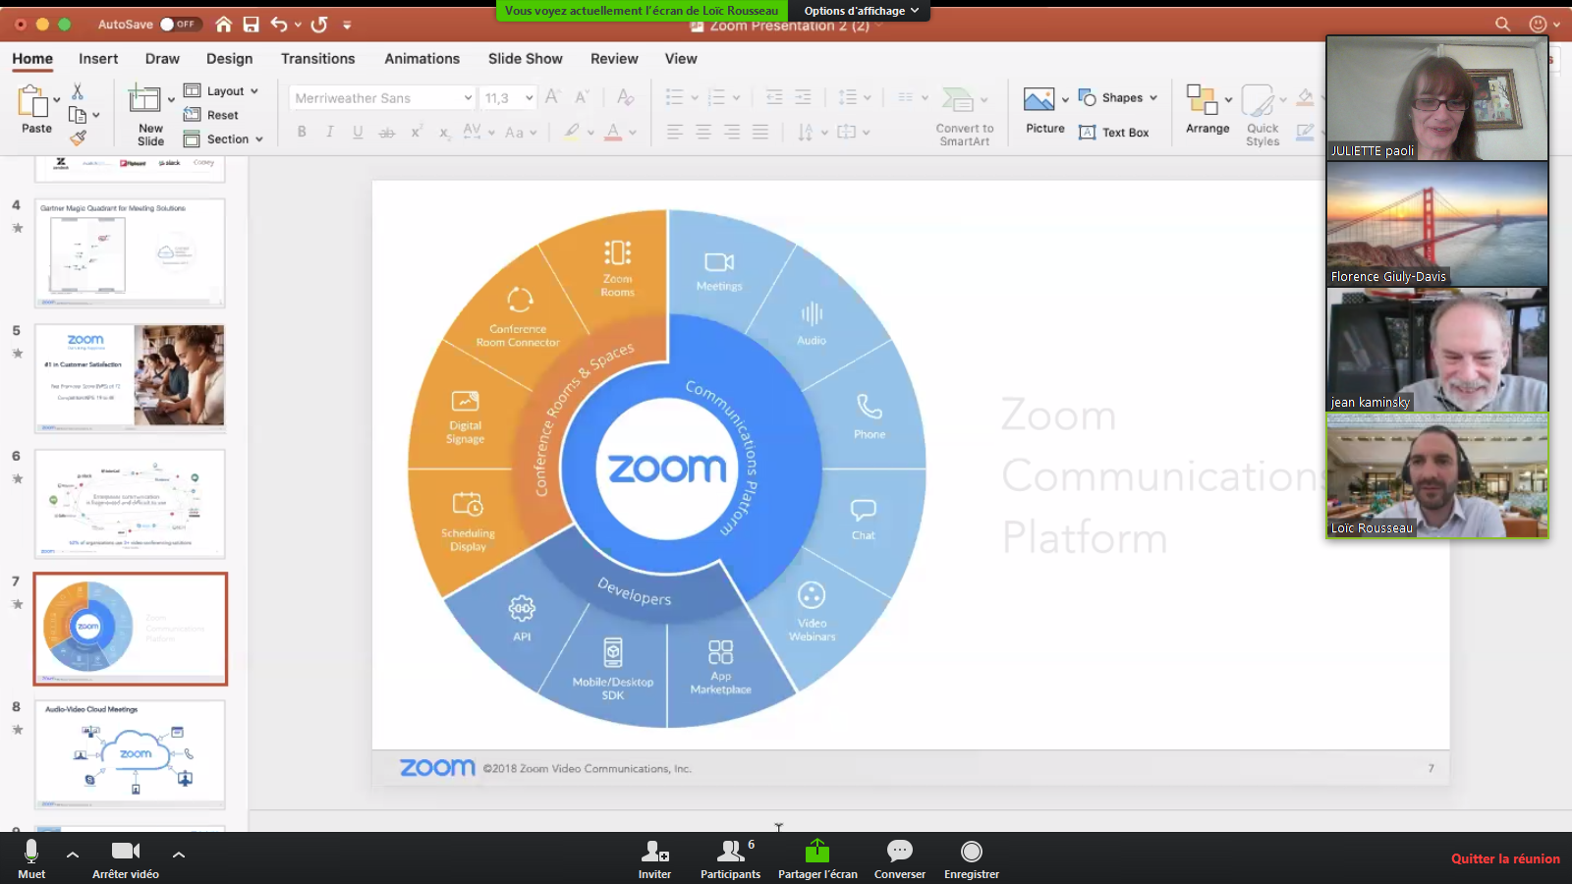Click the shape fill color bucket

pyautogui.click(x=1305, y=97)
